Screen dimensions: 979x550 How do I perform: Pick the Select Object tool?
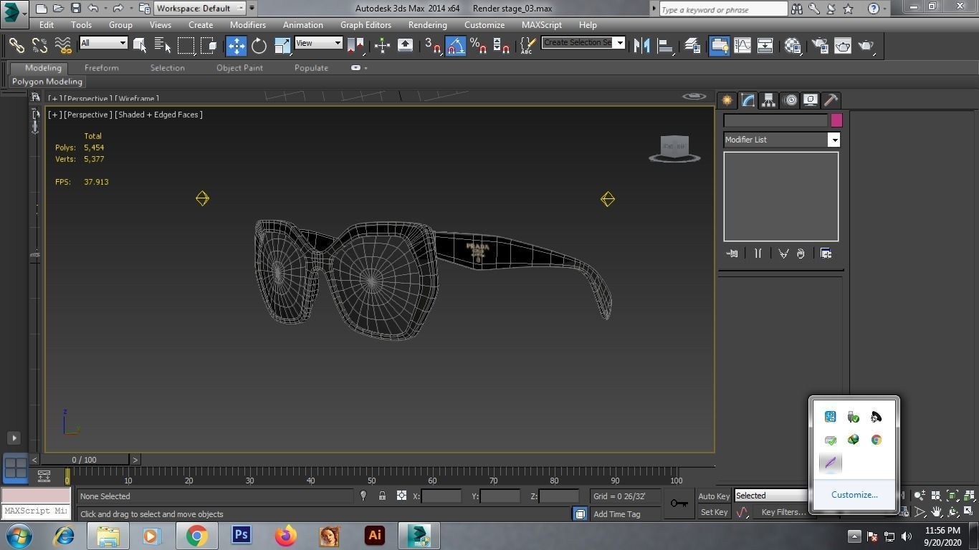tap(140, 45)
